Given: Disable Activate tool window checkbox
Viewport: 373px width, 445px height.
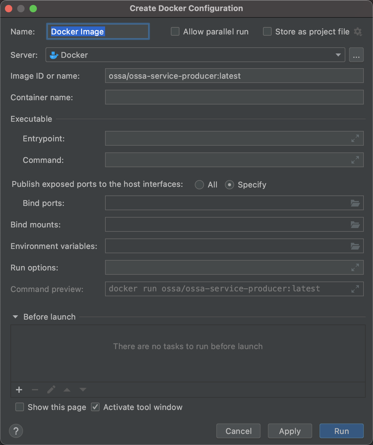Looking at the screenshot, I should click(x=95, y=407).
